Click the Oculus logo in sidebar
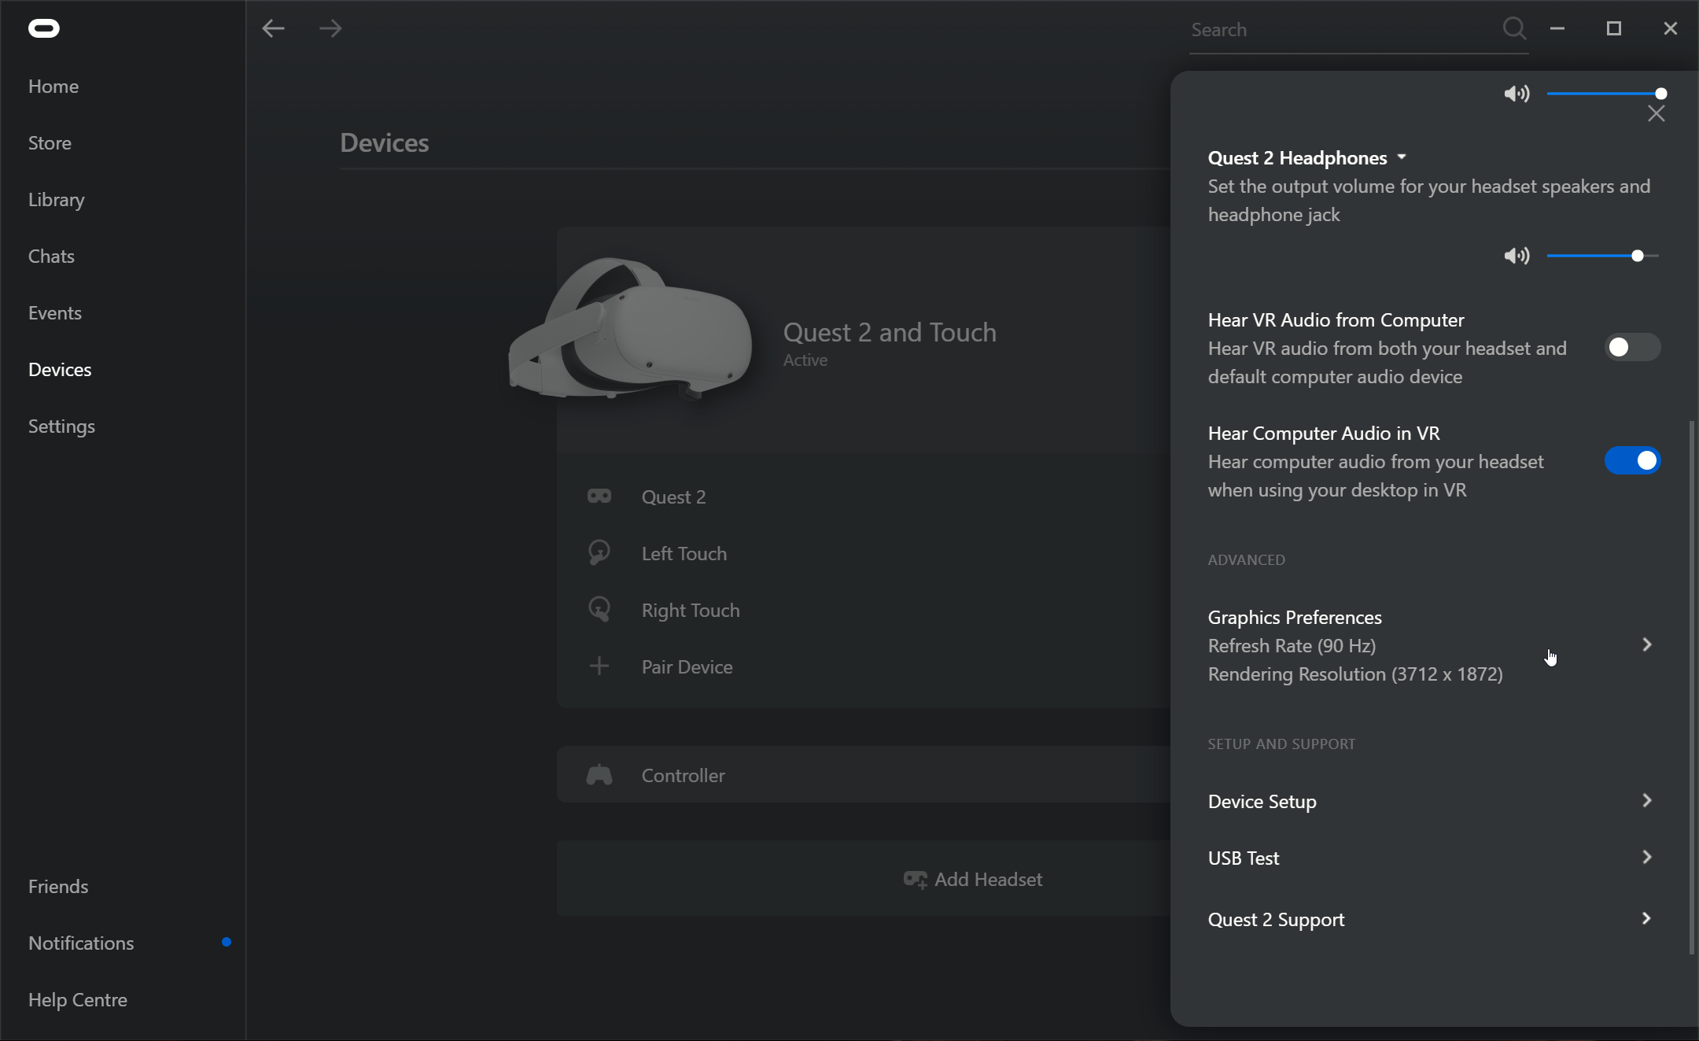Image resolution: width=1699 pixels, height=1041 pixels. click(x=44, y=28)
